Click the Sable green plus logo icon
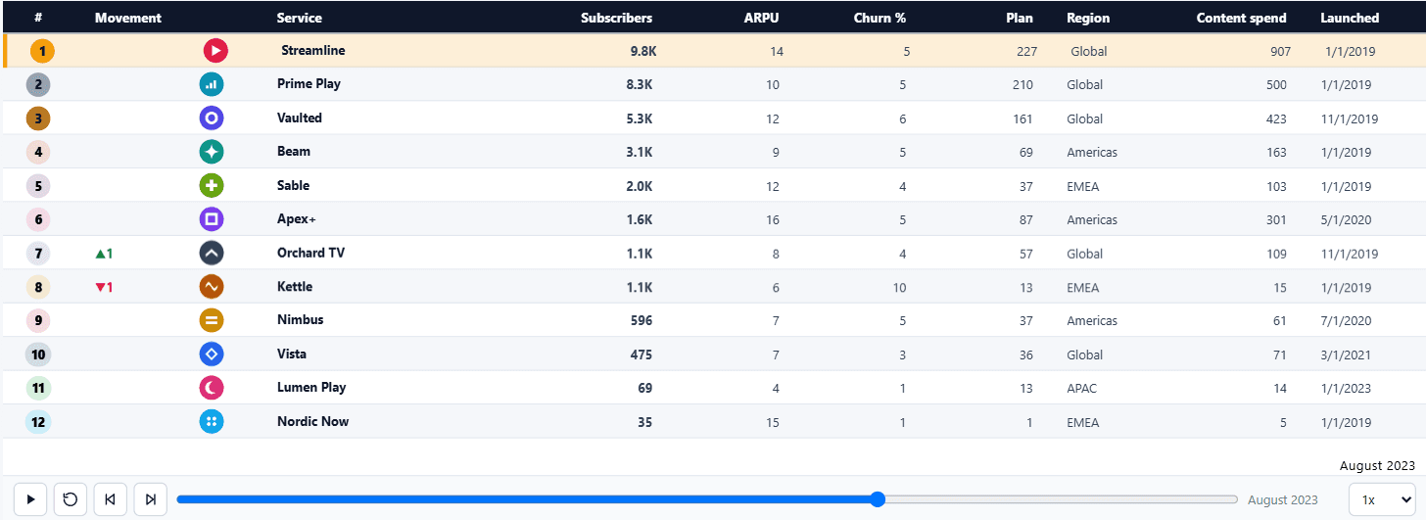Viewport: 1426px width, 520px height. (x=212, y=186)
